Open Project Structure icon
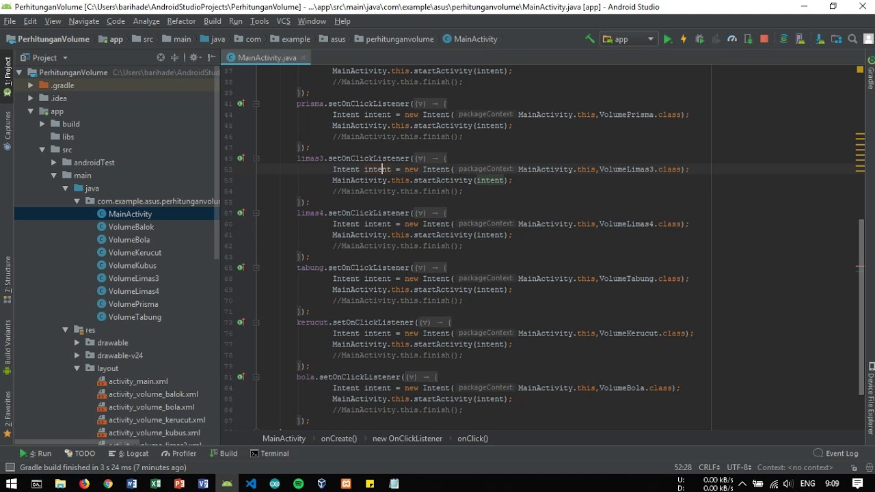 tap(836, 39)
